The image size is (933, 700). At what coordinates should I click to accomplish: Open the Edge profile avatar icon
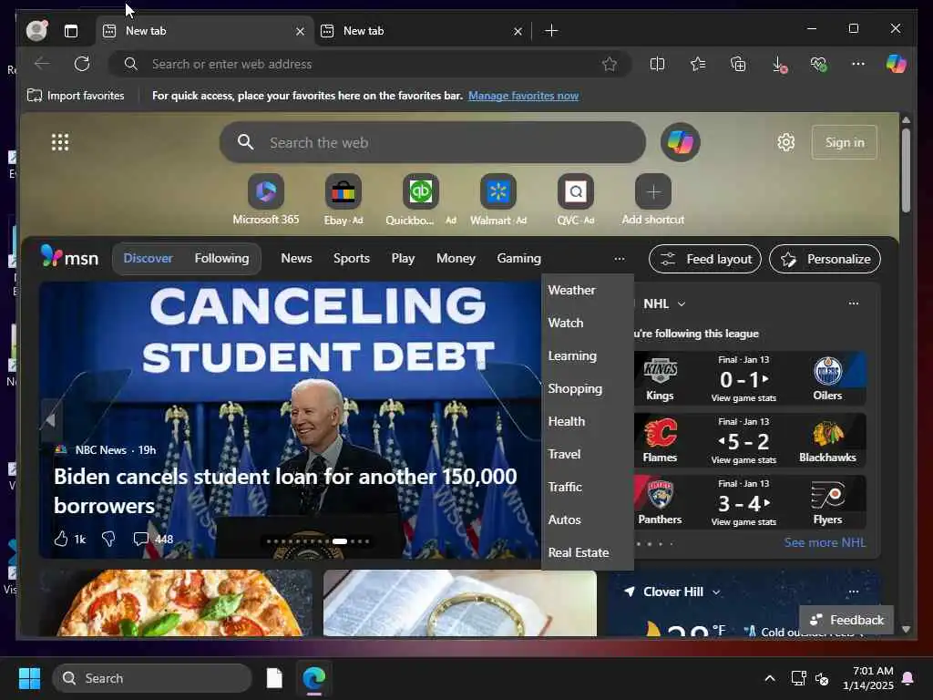[x=36, y=30]
